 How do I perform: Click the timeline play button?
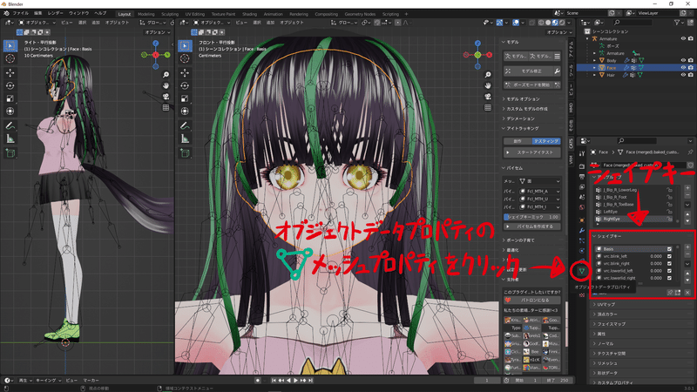click(295, 381)
